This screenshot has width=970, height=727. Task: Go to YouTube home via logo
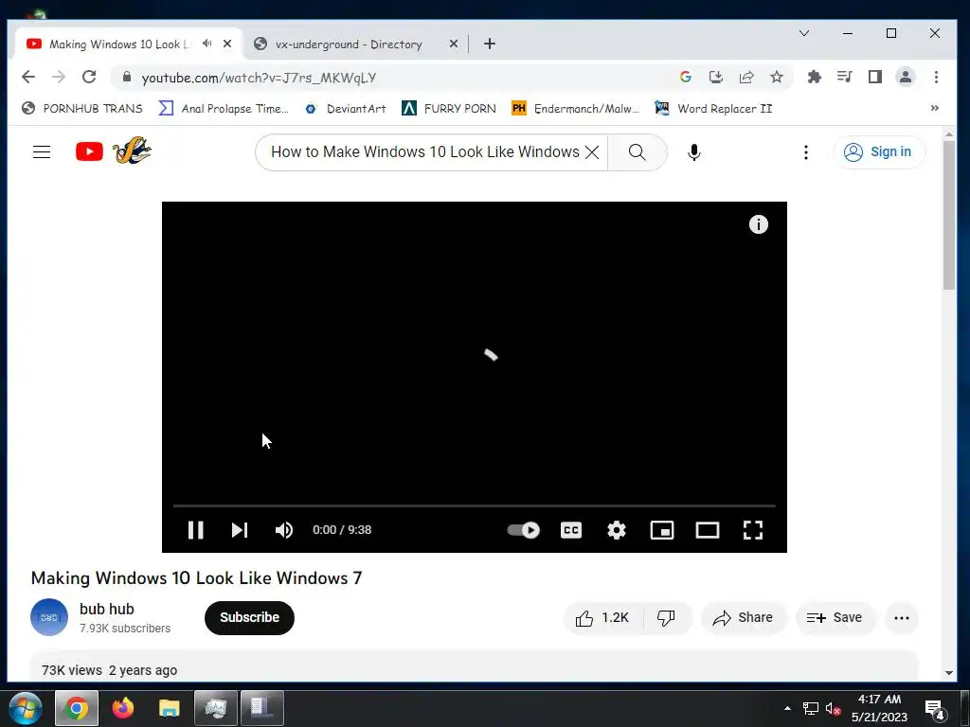(x=89, y=152)
